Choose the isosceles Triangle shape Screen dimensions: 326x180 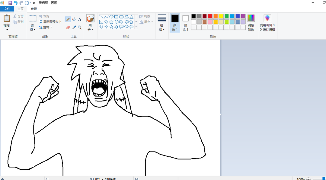131,17
